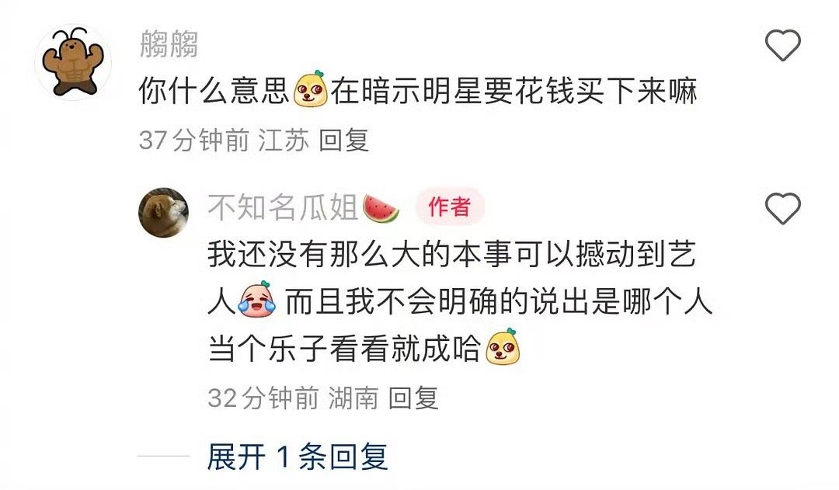839x490 pixels.
Task: Tap the 湖南 location label
Action: click(x=353, y=398)
